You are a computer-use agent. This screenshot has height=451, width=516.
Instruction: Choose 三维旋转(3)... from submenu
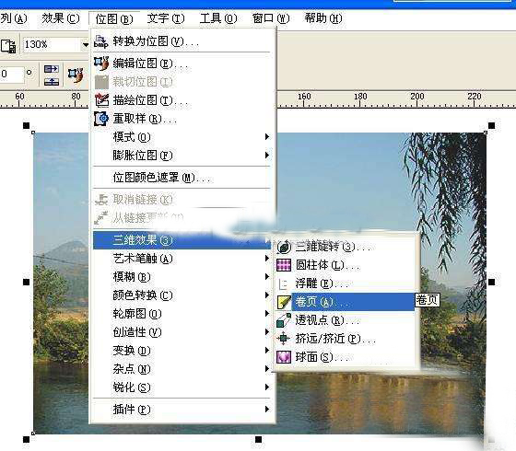coord(346,247)
